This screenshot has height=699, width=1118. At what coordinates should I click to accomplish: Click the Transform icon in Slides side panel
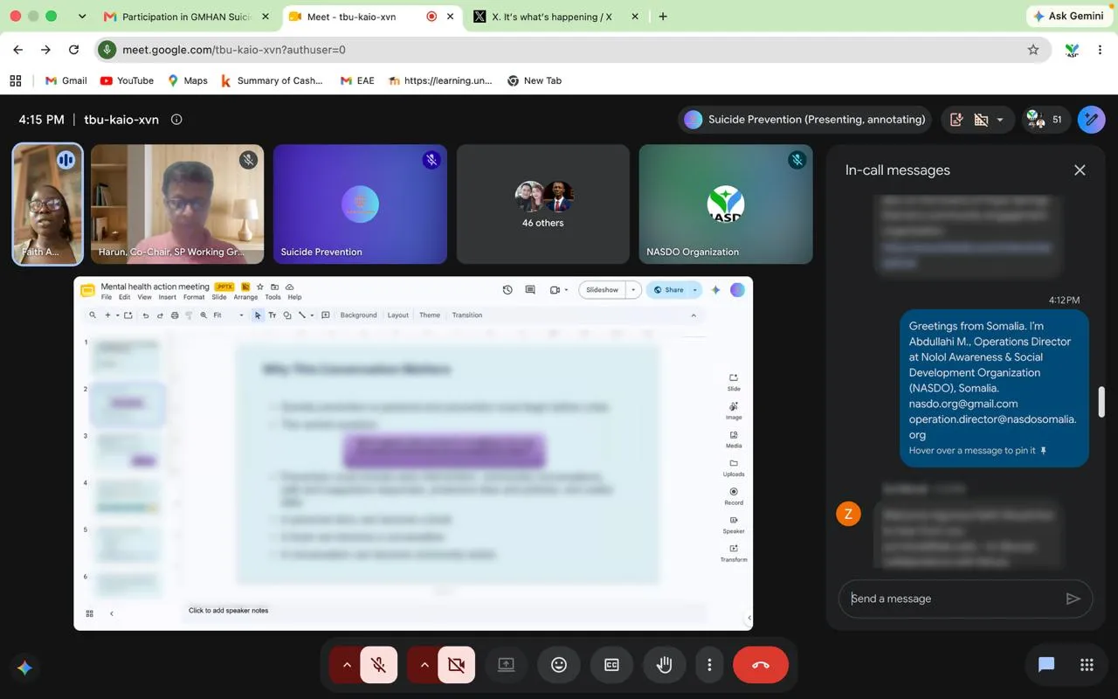tap(734, 552)
